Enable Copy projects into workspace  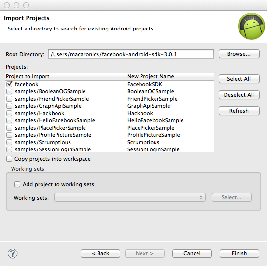pyautogui.click(x=9, y=159)
